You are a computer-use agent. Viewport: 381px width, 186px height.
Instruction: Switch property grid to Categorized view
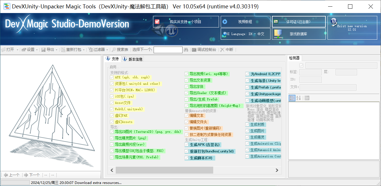(292, 98)
